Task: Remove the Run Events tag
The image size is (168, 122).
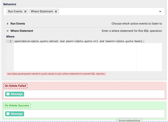Action: pos(25,12)
